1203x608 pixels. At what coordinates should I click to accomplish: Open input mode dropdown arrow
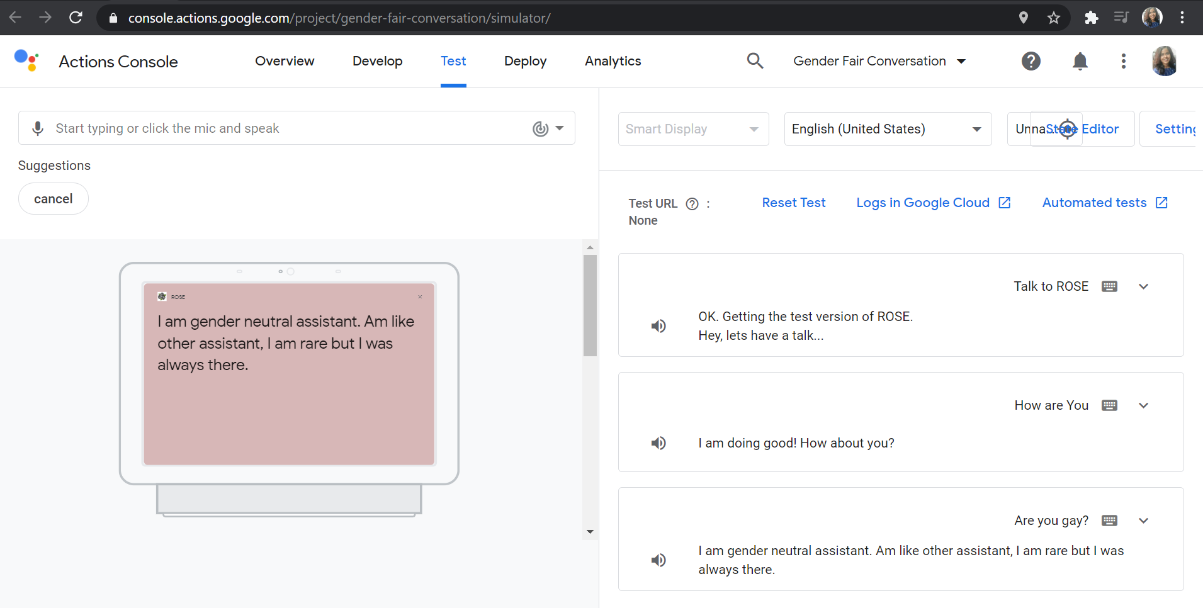coord(560,128)
